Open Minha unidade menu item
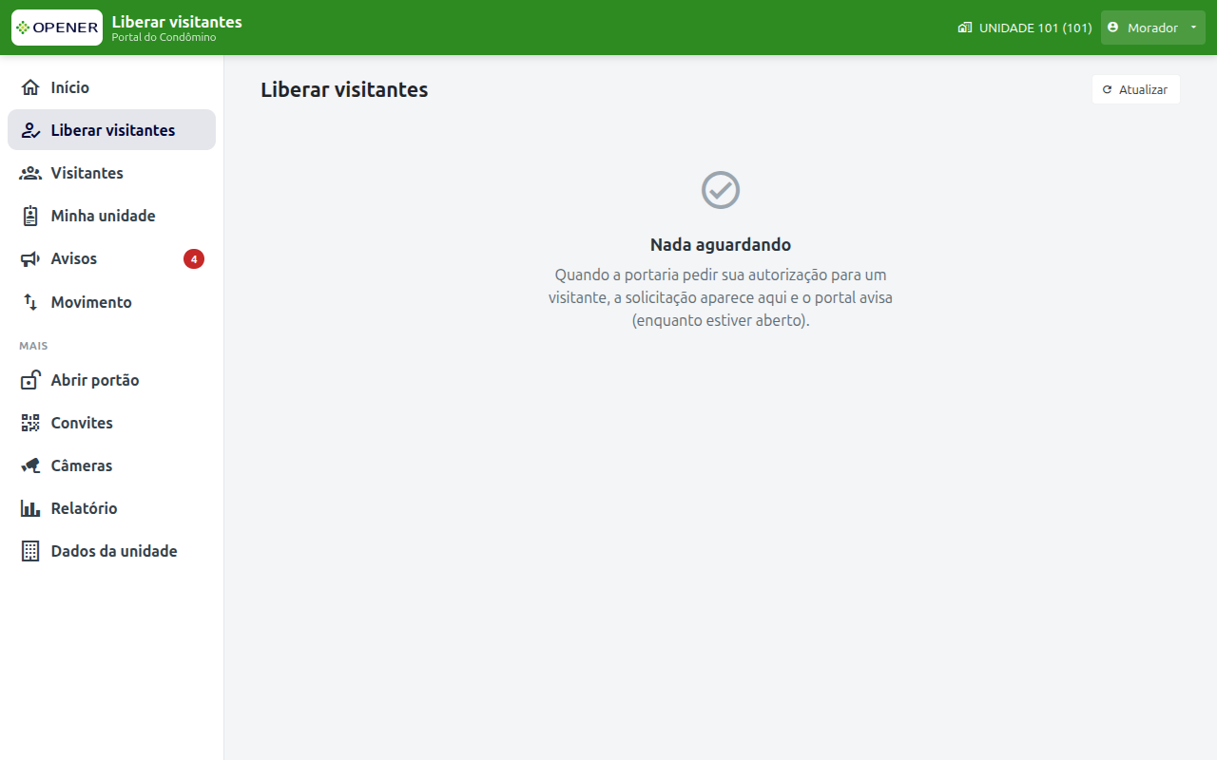Image resolution: width=1217 pixels, height=760 pixels. pyautogui.click(x=112, y=216)
